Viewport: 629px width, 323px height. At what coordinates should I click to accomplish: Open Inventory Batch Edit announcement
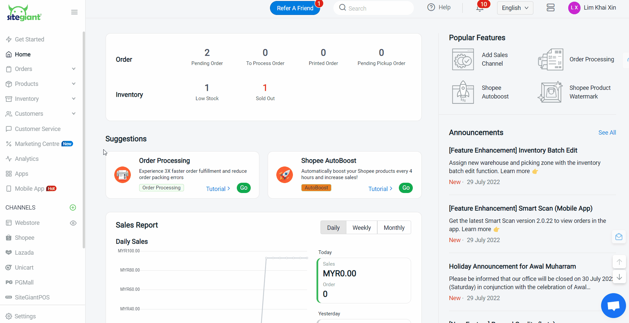click(x=513, y=150)
